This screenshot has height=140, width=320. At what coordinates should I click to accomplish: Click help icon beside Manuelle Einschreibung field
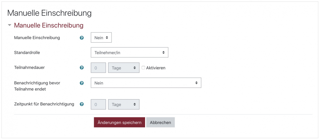82,38
